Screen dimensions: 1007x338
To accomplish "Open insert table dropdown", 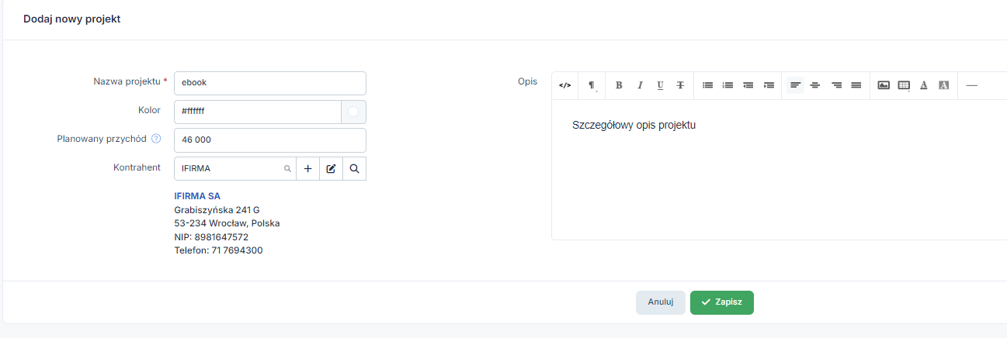I will pos(904,85).
